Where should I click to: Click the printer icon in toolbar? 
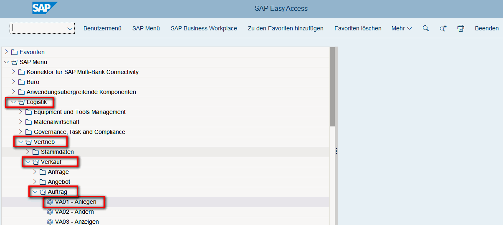460,28
